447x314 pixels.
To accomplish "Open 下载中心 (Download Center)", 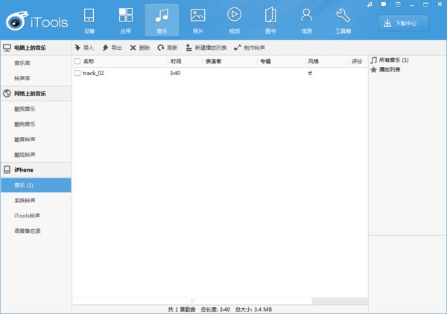I will click(403, 23).
